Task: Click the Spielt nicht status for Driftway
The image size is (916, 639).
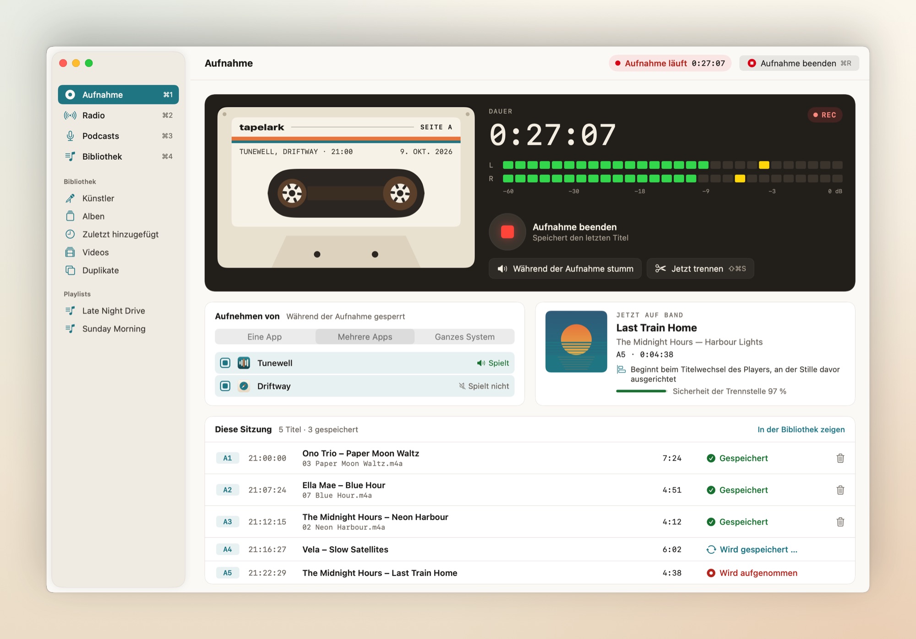Action: pyautogui.click(x=484, y=386)
